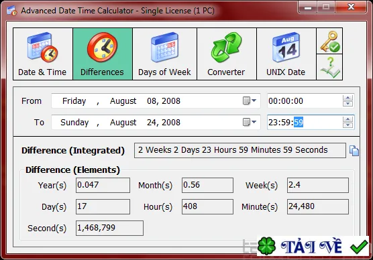Click August month in From date
This screenshot has height=260, width=373.
click(x=123, y=101)
